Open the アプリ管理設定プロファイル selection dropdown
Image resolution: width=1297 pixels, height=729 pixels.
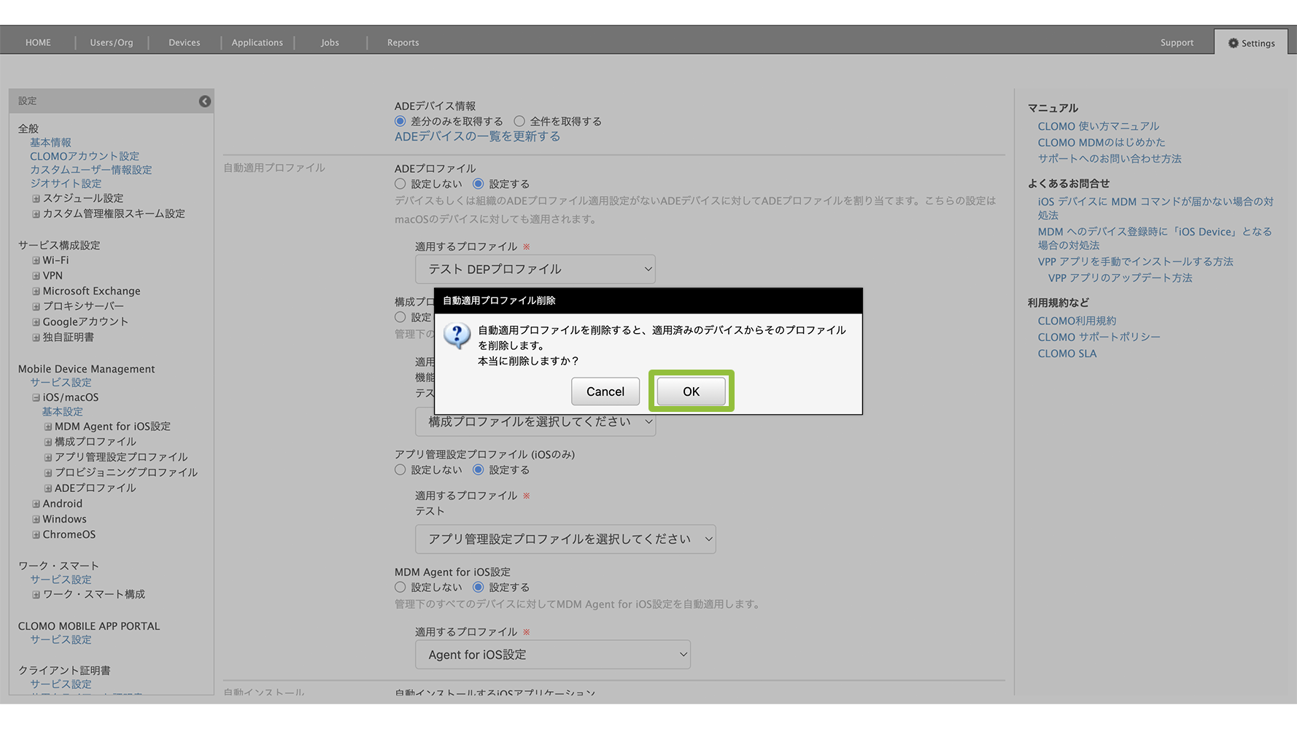(565, 539)
